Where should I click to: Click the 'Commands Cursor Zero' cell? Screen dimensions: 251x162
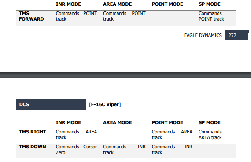76,150
